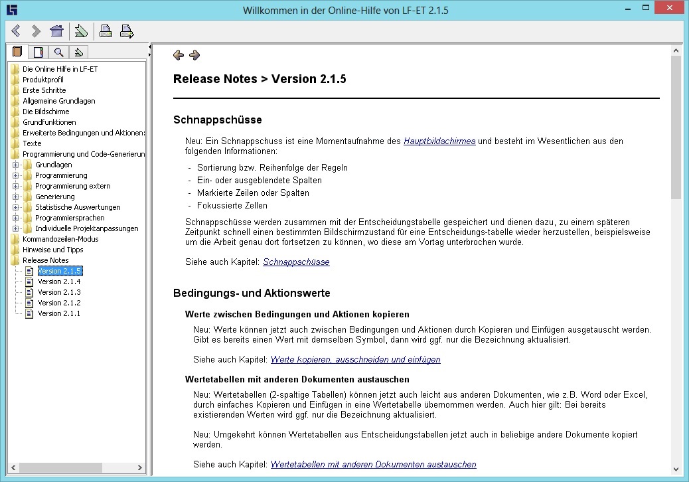
Task: Click document icon beside Version 2.1.4
Action: (x=29, y=281)
